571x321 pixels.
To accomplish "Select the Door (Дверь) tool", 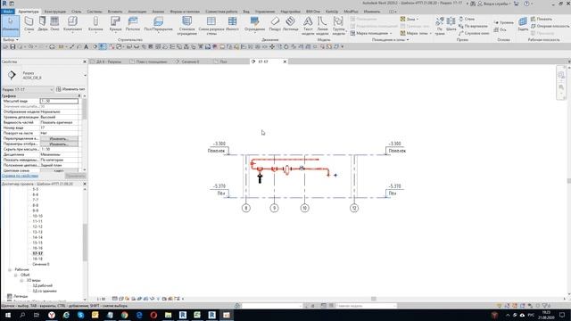I will [x=43, y=24].
